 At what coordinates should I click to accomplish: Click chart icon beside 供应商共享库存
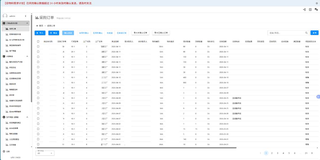(x=7, y=45)
